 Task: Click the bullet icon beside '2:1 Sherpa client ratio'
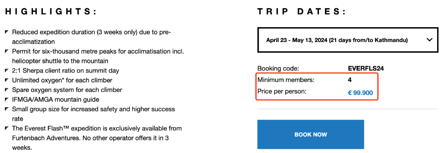pyautogui.click(x=7, y=71)
